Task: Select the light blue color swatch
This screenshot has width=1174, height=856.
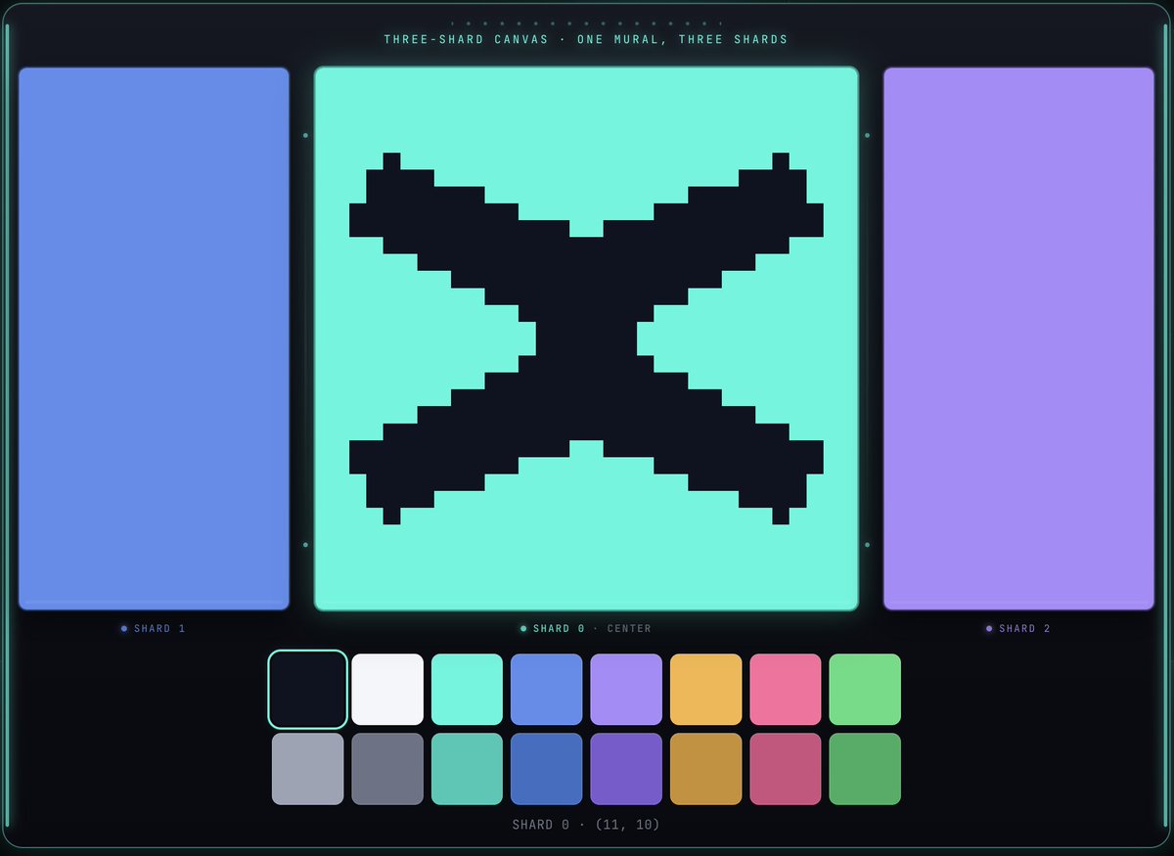Action: (547, 690)
